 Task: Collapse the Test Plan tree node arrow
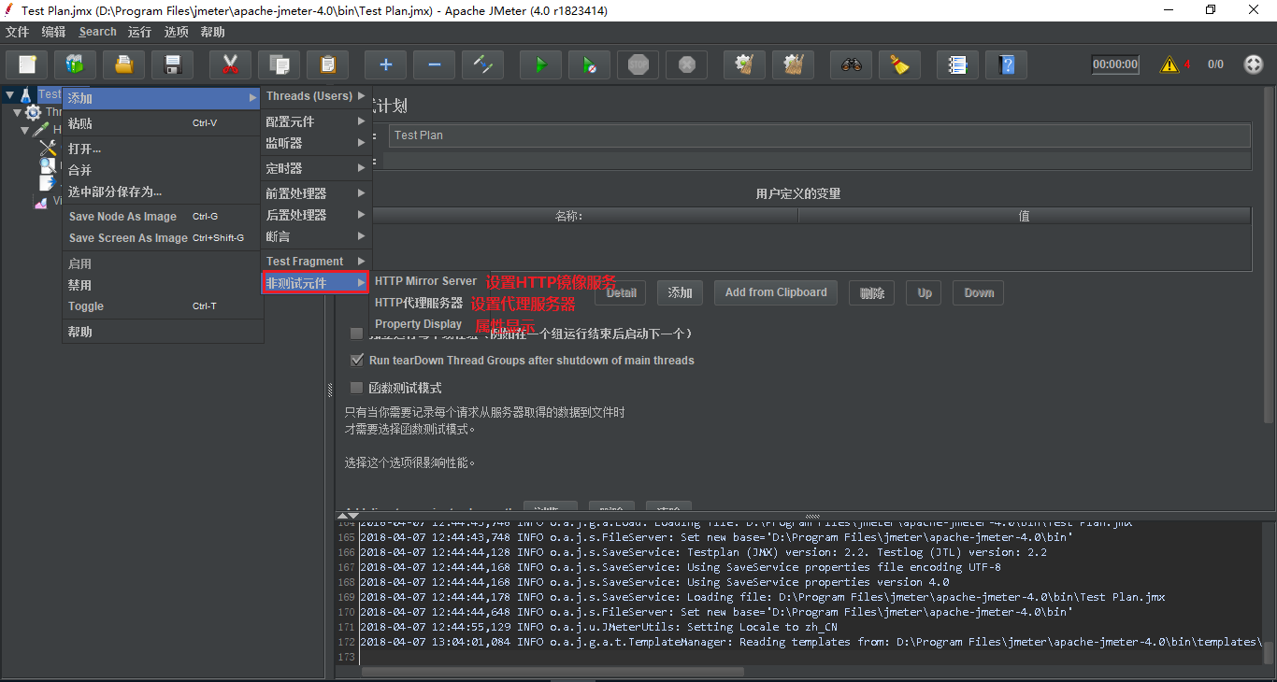tap(9, 95)
